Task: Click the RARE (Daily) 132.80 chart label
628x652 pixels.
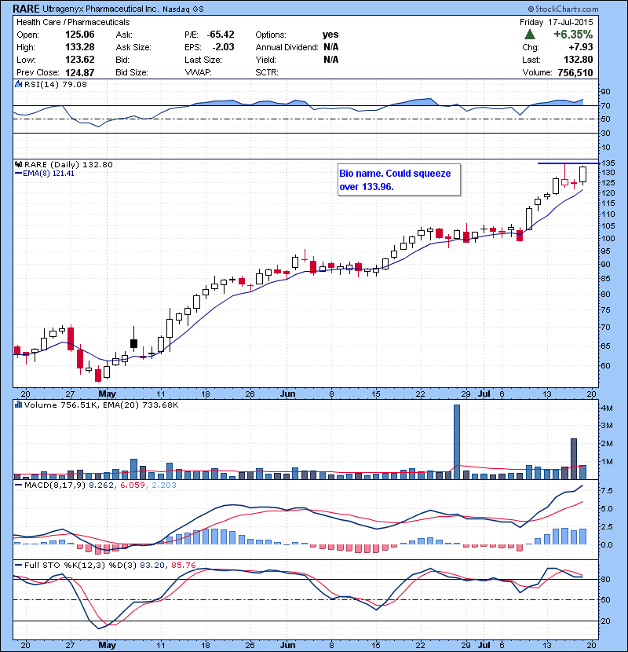Action: 68,165
